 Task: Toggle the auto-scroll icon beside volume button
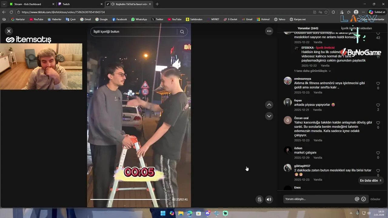tap(259, 199)
